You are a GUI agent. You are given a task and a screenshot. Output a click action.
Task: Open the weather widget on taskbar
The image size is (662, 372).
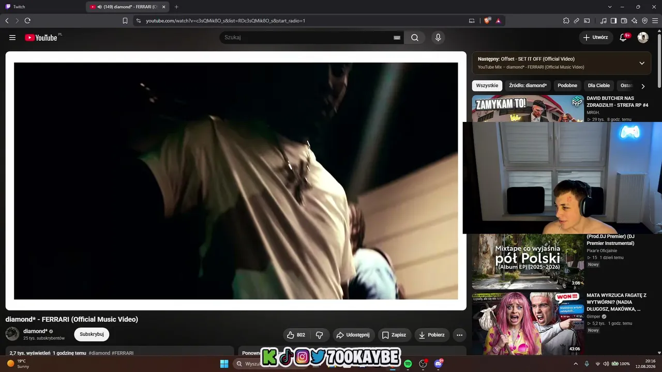coord(18,364)
